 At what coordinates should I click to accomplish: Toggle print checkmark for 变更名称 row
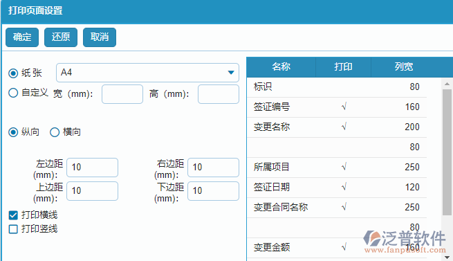click(344, 127)
